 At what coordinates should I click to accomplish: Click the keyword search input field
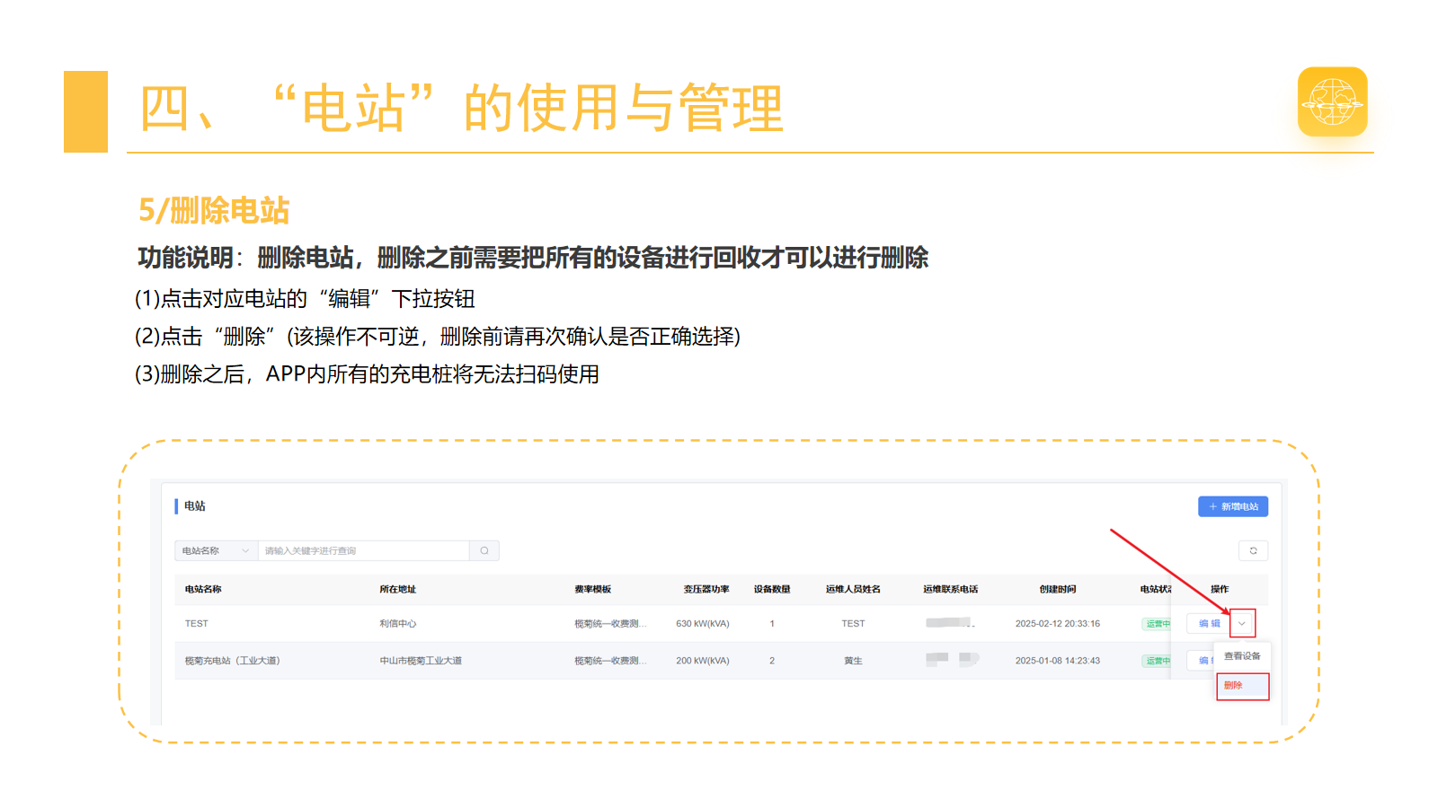tap(364, 550)
